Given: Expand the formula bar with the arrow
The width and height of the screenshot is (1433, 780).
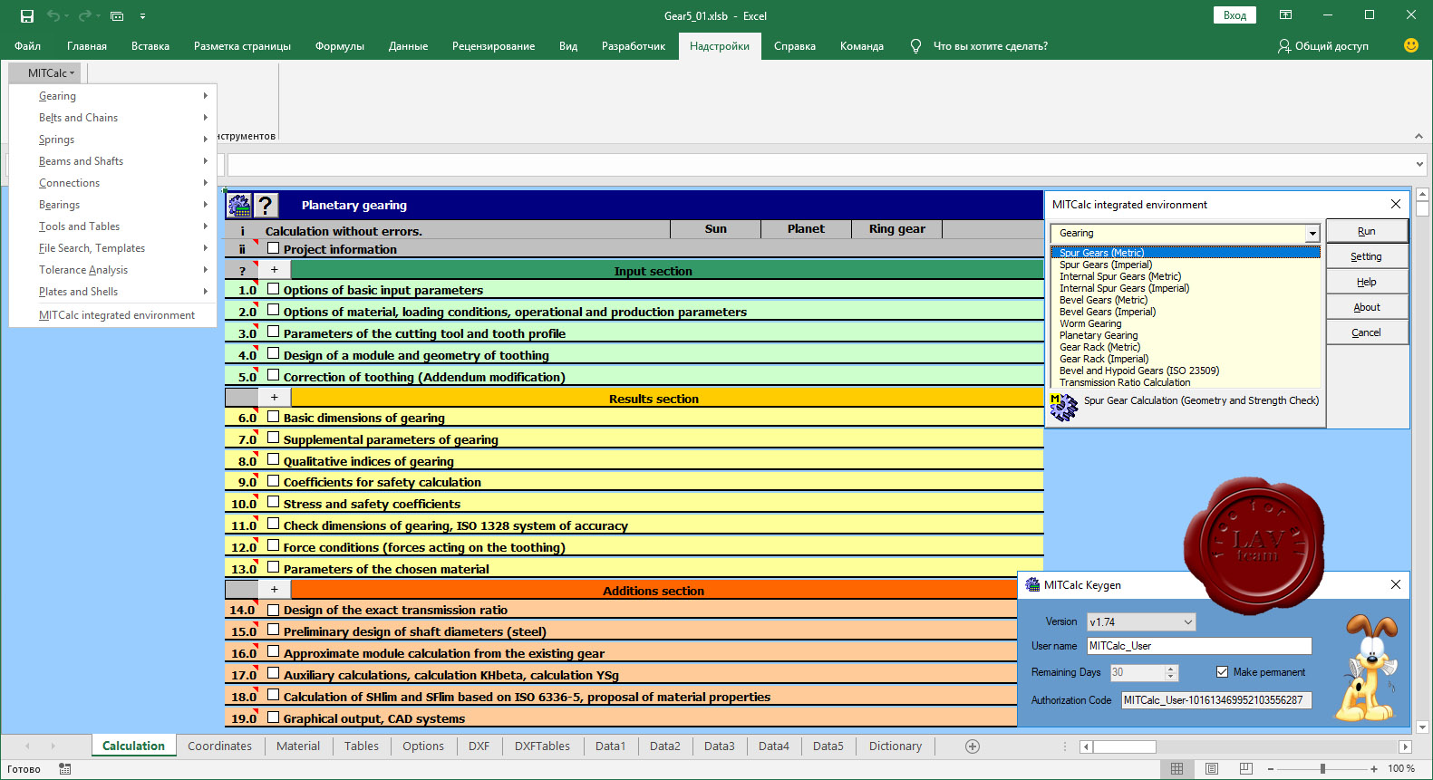Looking at the screenshot, I should tap(1419, 165).
